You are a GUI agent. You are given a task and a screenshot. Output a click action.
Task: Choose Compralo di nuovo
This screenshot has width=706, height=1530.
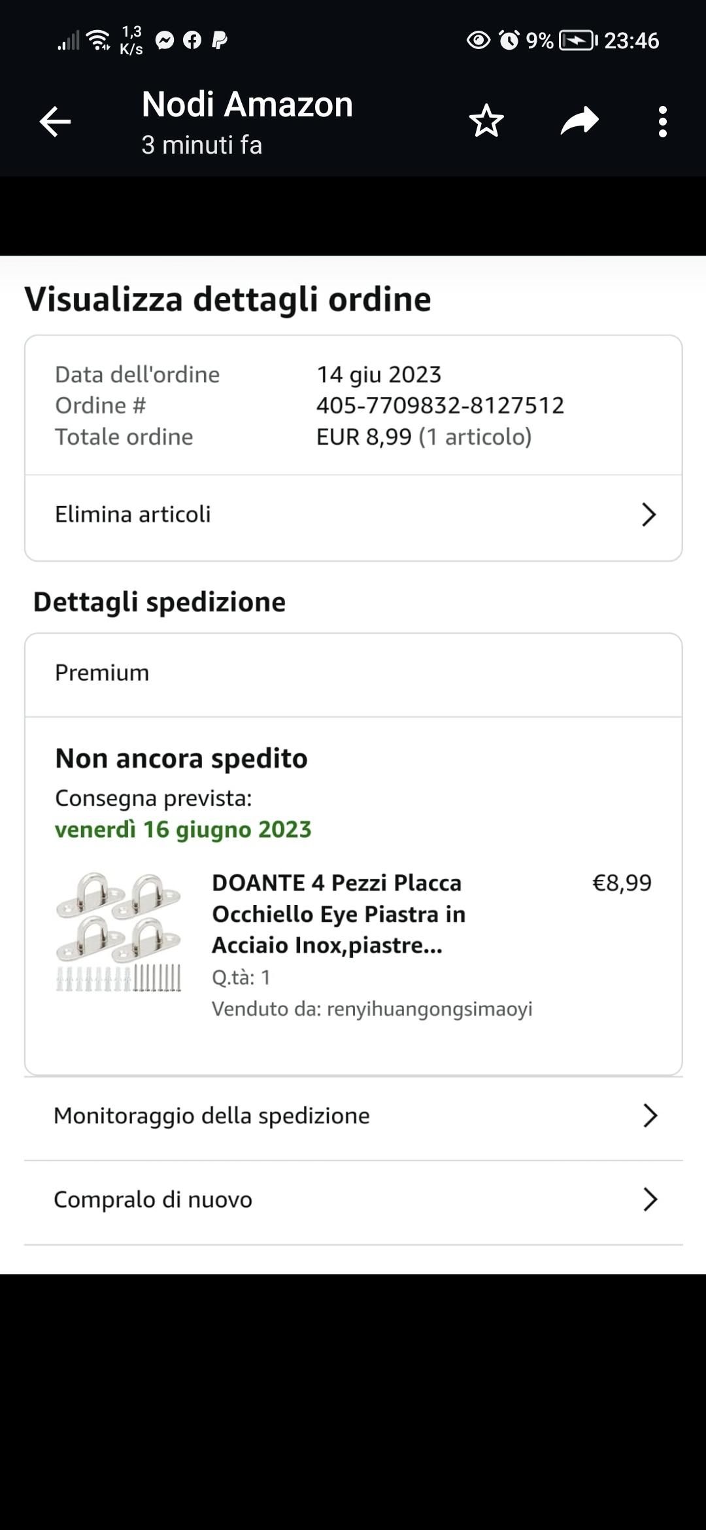coord(153,1199)
